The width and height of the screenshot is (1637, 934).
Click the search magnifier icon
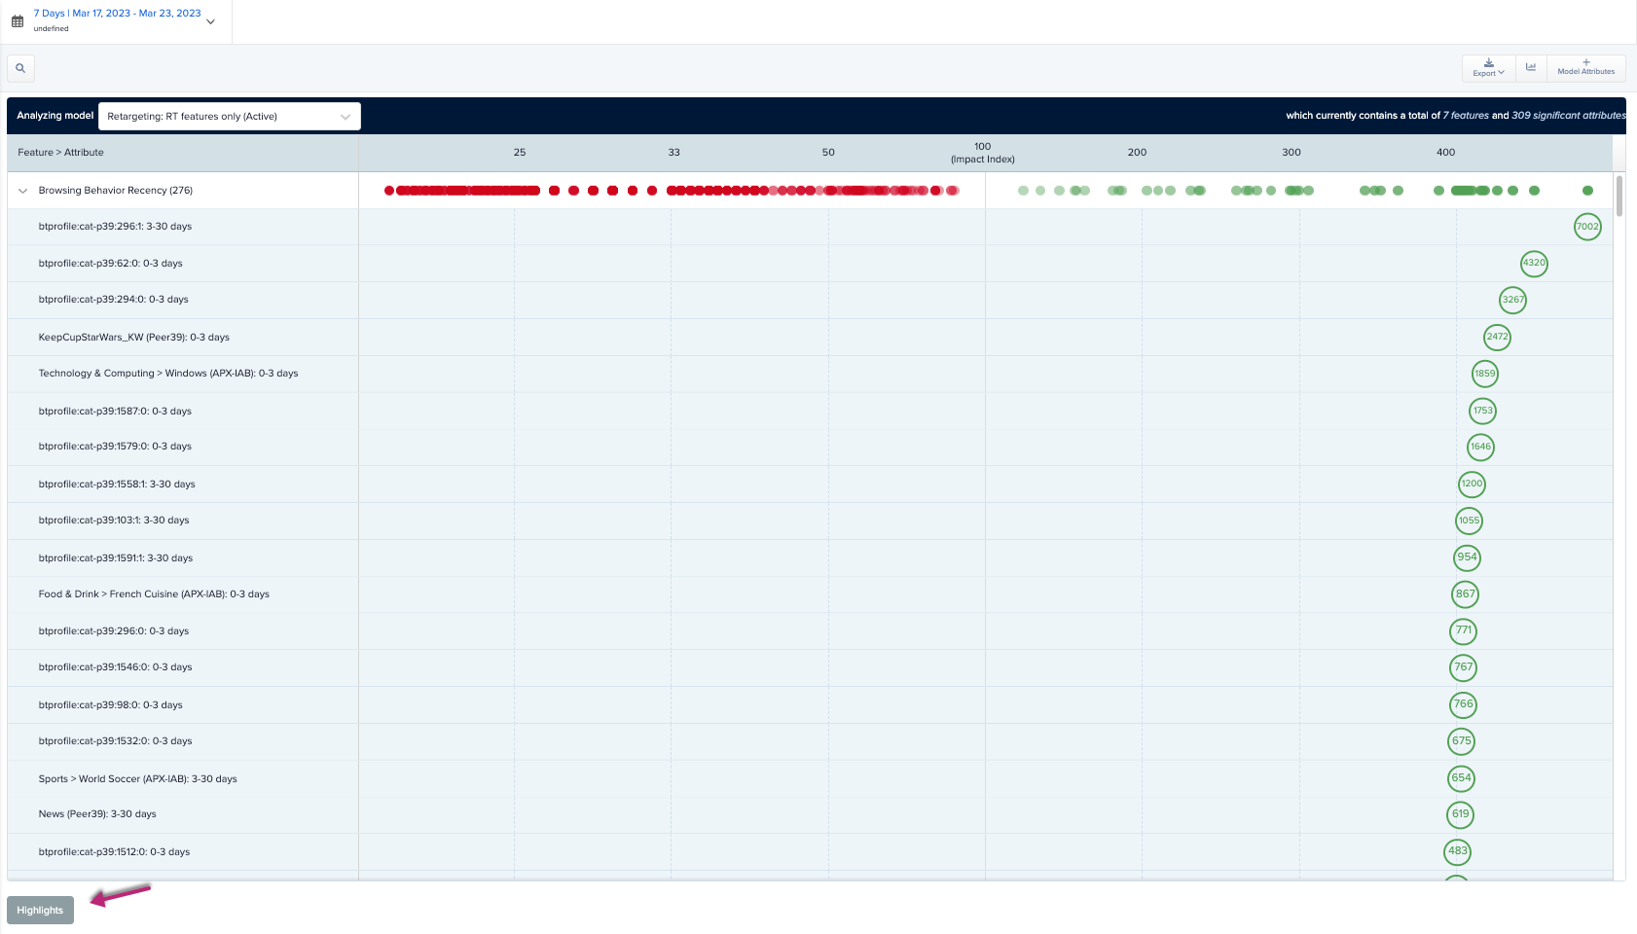coord(20,68)
